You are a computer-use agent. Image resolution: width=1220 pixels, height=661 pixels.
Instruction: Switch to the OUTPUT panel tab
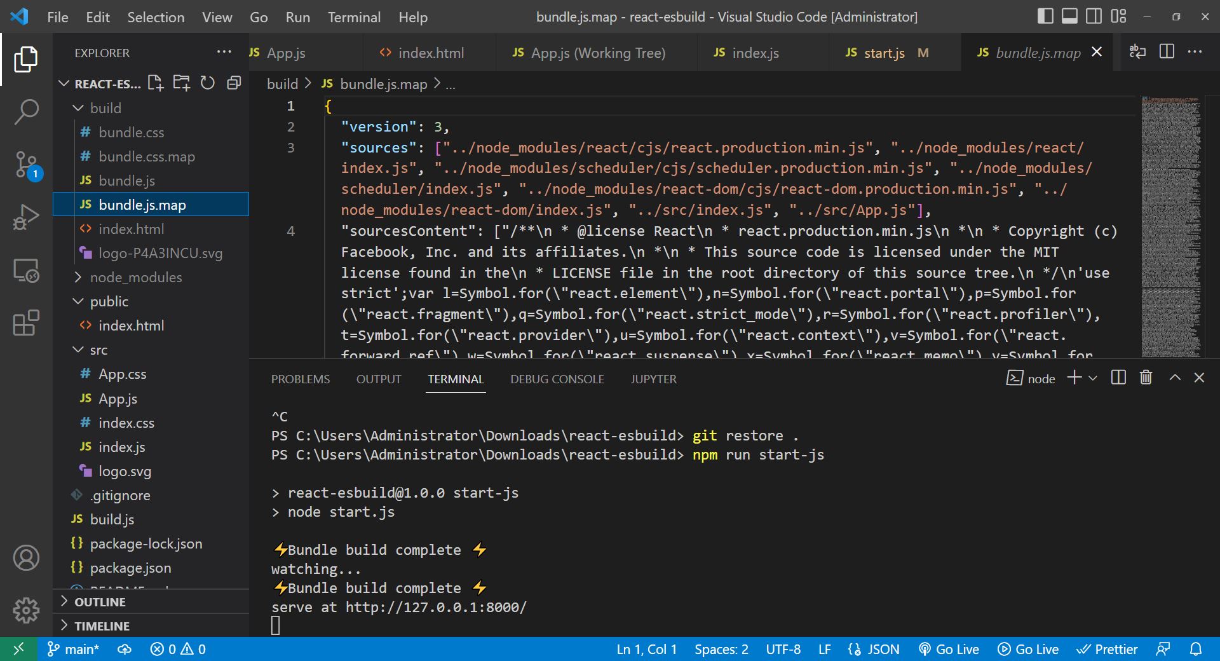tap(379, 379)
